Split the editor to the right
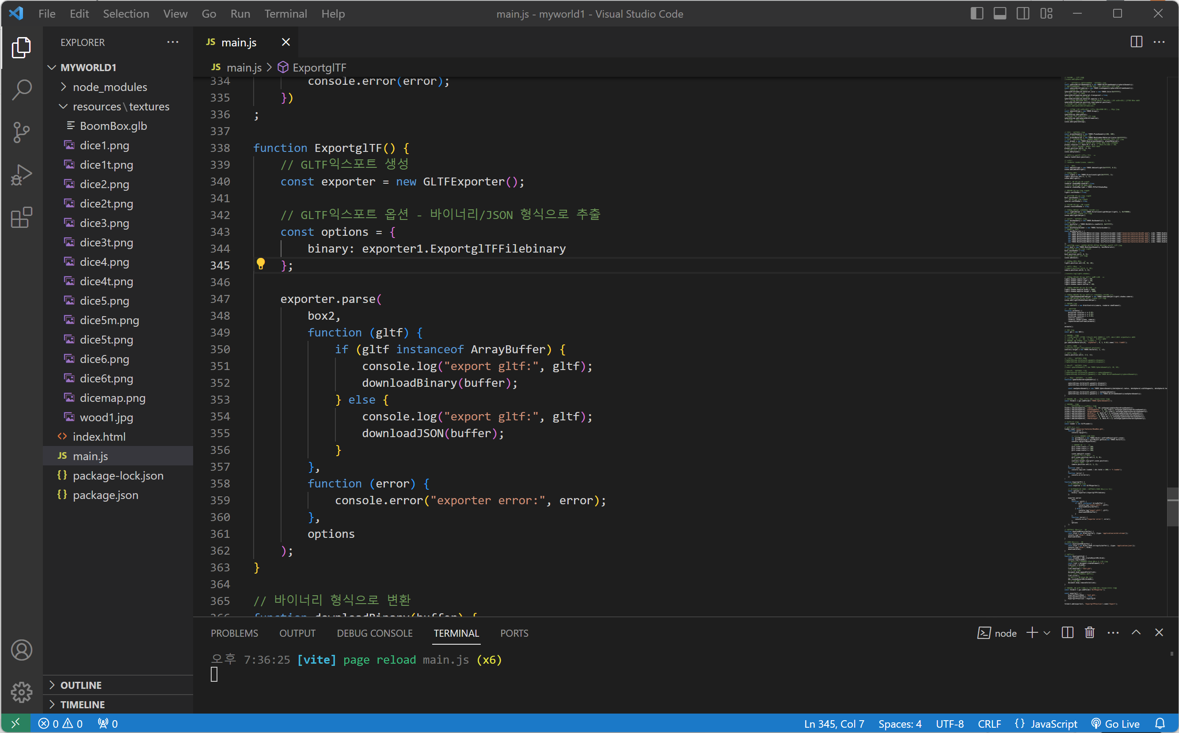This screenshot has height=733, width=1179. pyautogui.click(x=1136, y=42)
